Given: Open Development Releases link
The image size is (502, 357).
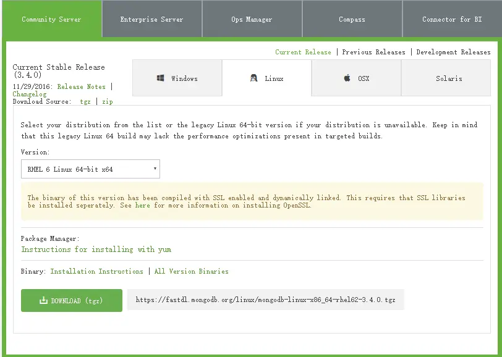Looking at the screenshot, I should [x=453, y=52].
